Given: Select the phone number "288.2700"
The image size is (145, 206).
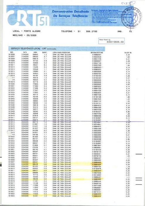Looking at the screenshot, I should coord(91,31).
